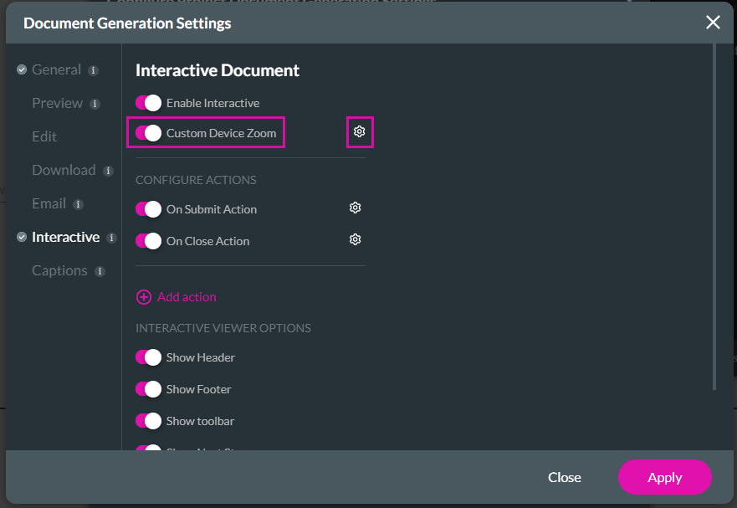The height and width of the screenshot is (508, 737).
Task: Toggle the On Submit Action switch
Action: point(148,209)
